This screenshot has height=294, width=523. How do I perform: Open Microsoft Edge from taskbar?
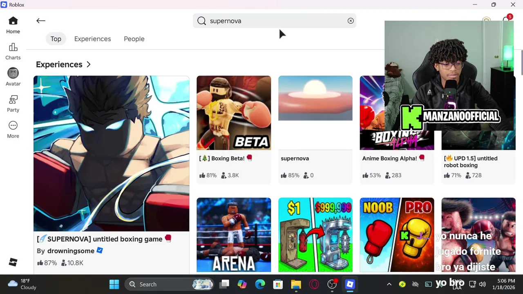(260, 284)
